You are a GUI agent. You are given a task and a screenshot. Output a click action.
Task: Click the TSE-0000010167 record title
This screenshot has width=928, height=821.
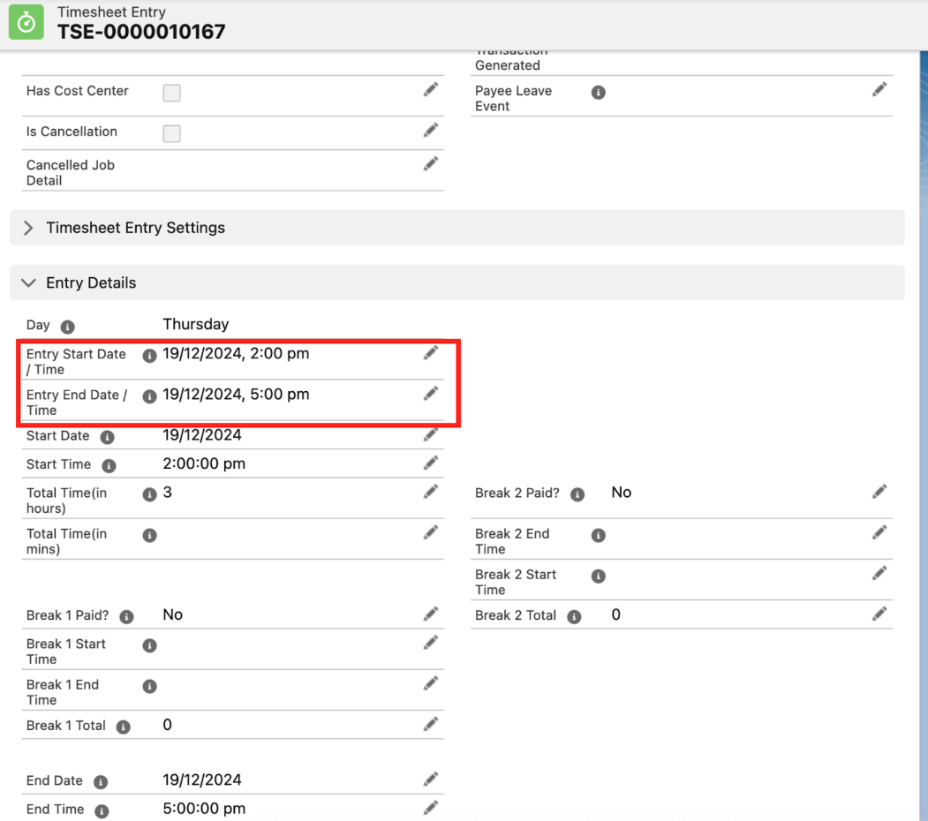[x=141, y=32]
